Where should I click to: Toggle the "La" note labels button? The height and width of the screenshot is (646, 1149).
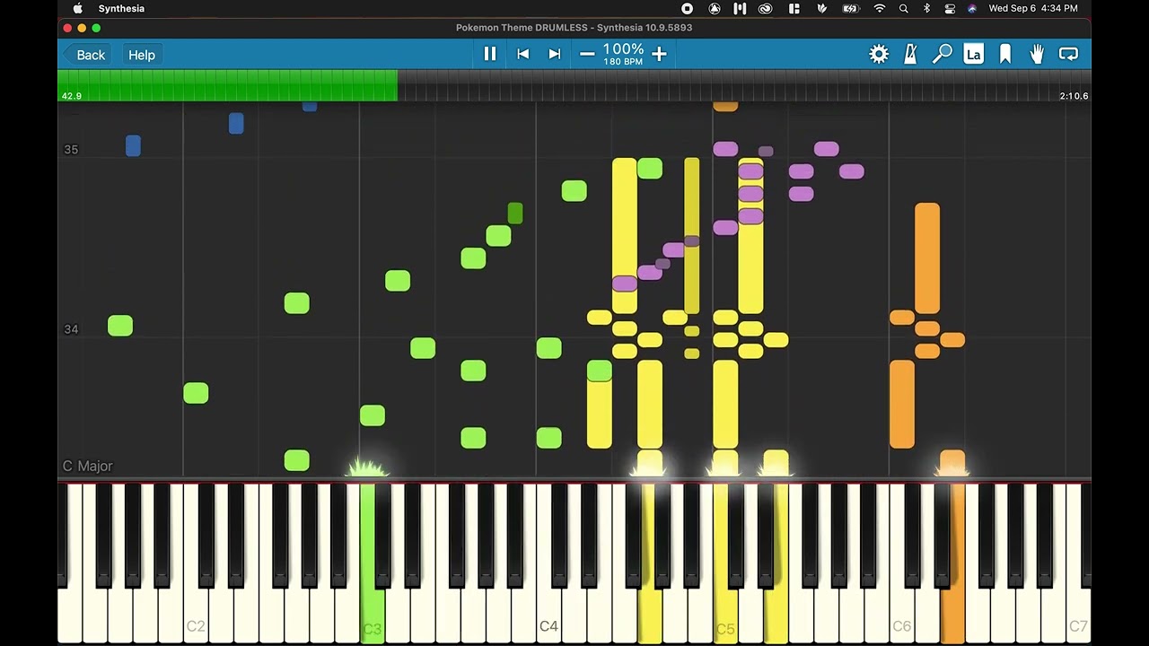pyautogui.click(x=973, y=55)
